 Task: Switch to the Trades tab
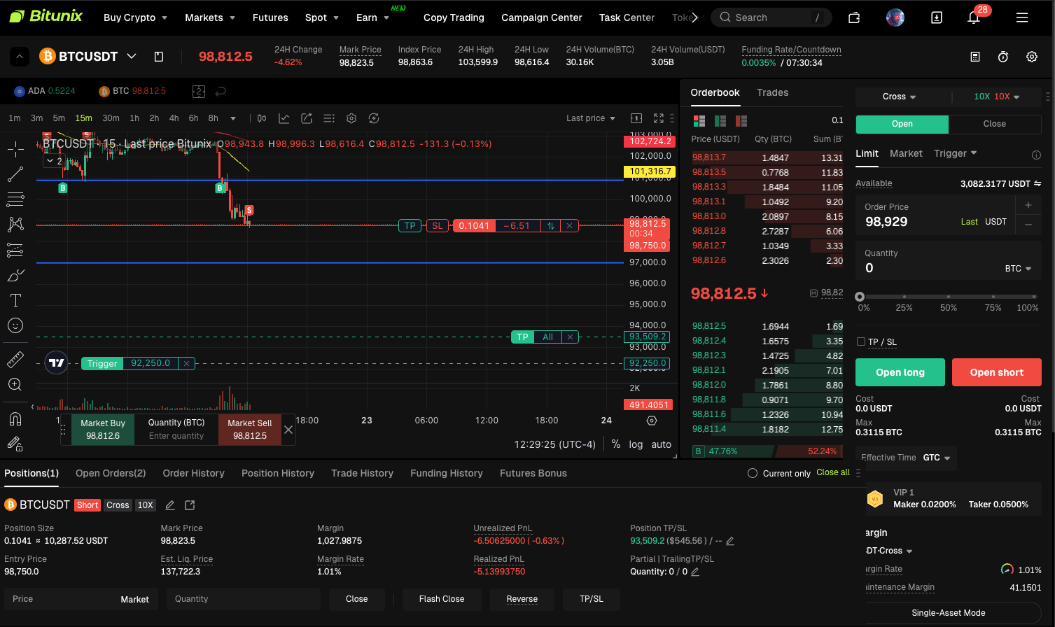pos(772,92)
